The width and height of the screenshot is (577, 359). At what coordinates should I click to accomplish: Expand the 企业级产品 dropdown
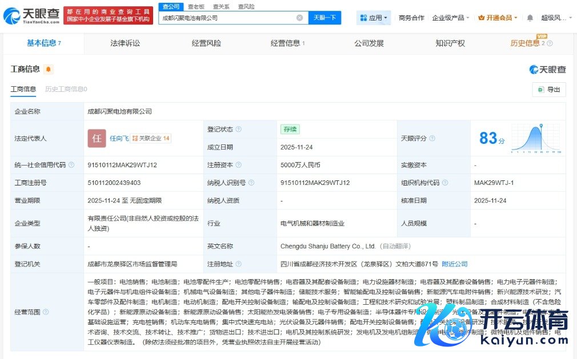[451, 18]
